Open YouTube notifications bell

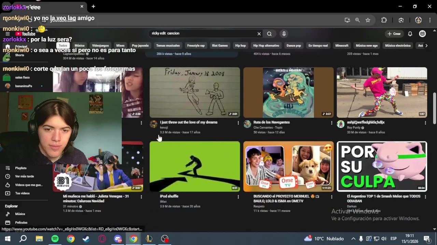pyautogui.click(x=410, y=34)
